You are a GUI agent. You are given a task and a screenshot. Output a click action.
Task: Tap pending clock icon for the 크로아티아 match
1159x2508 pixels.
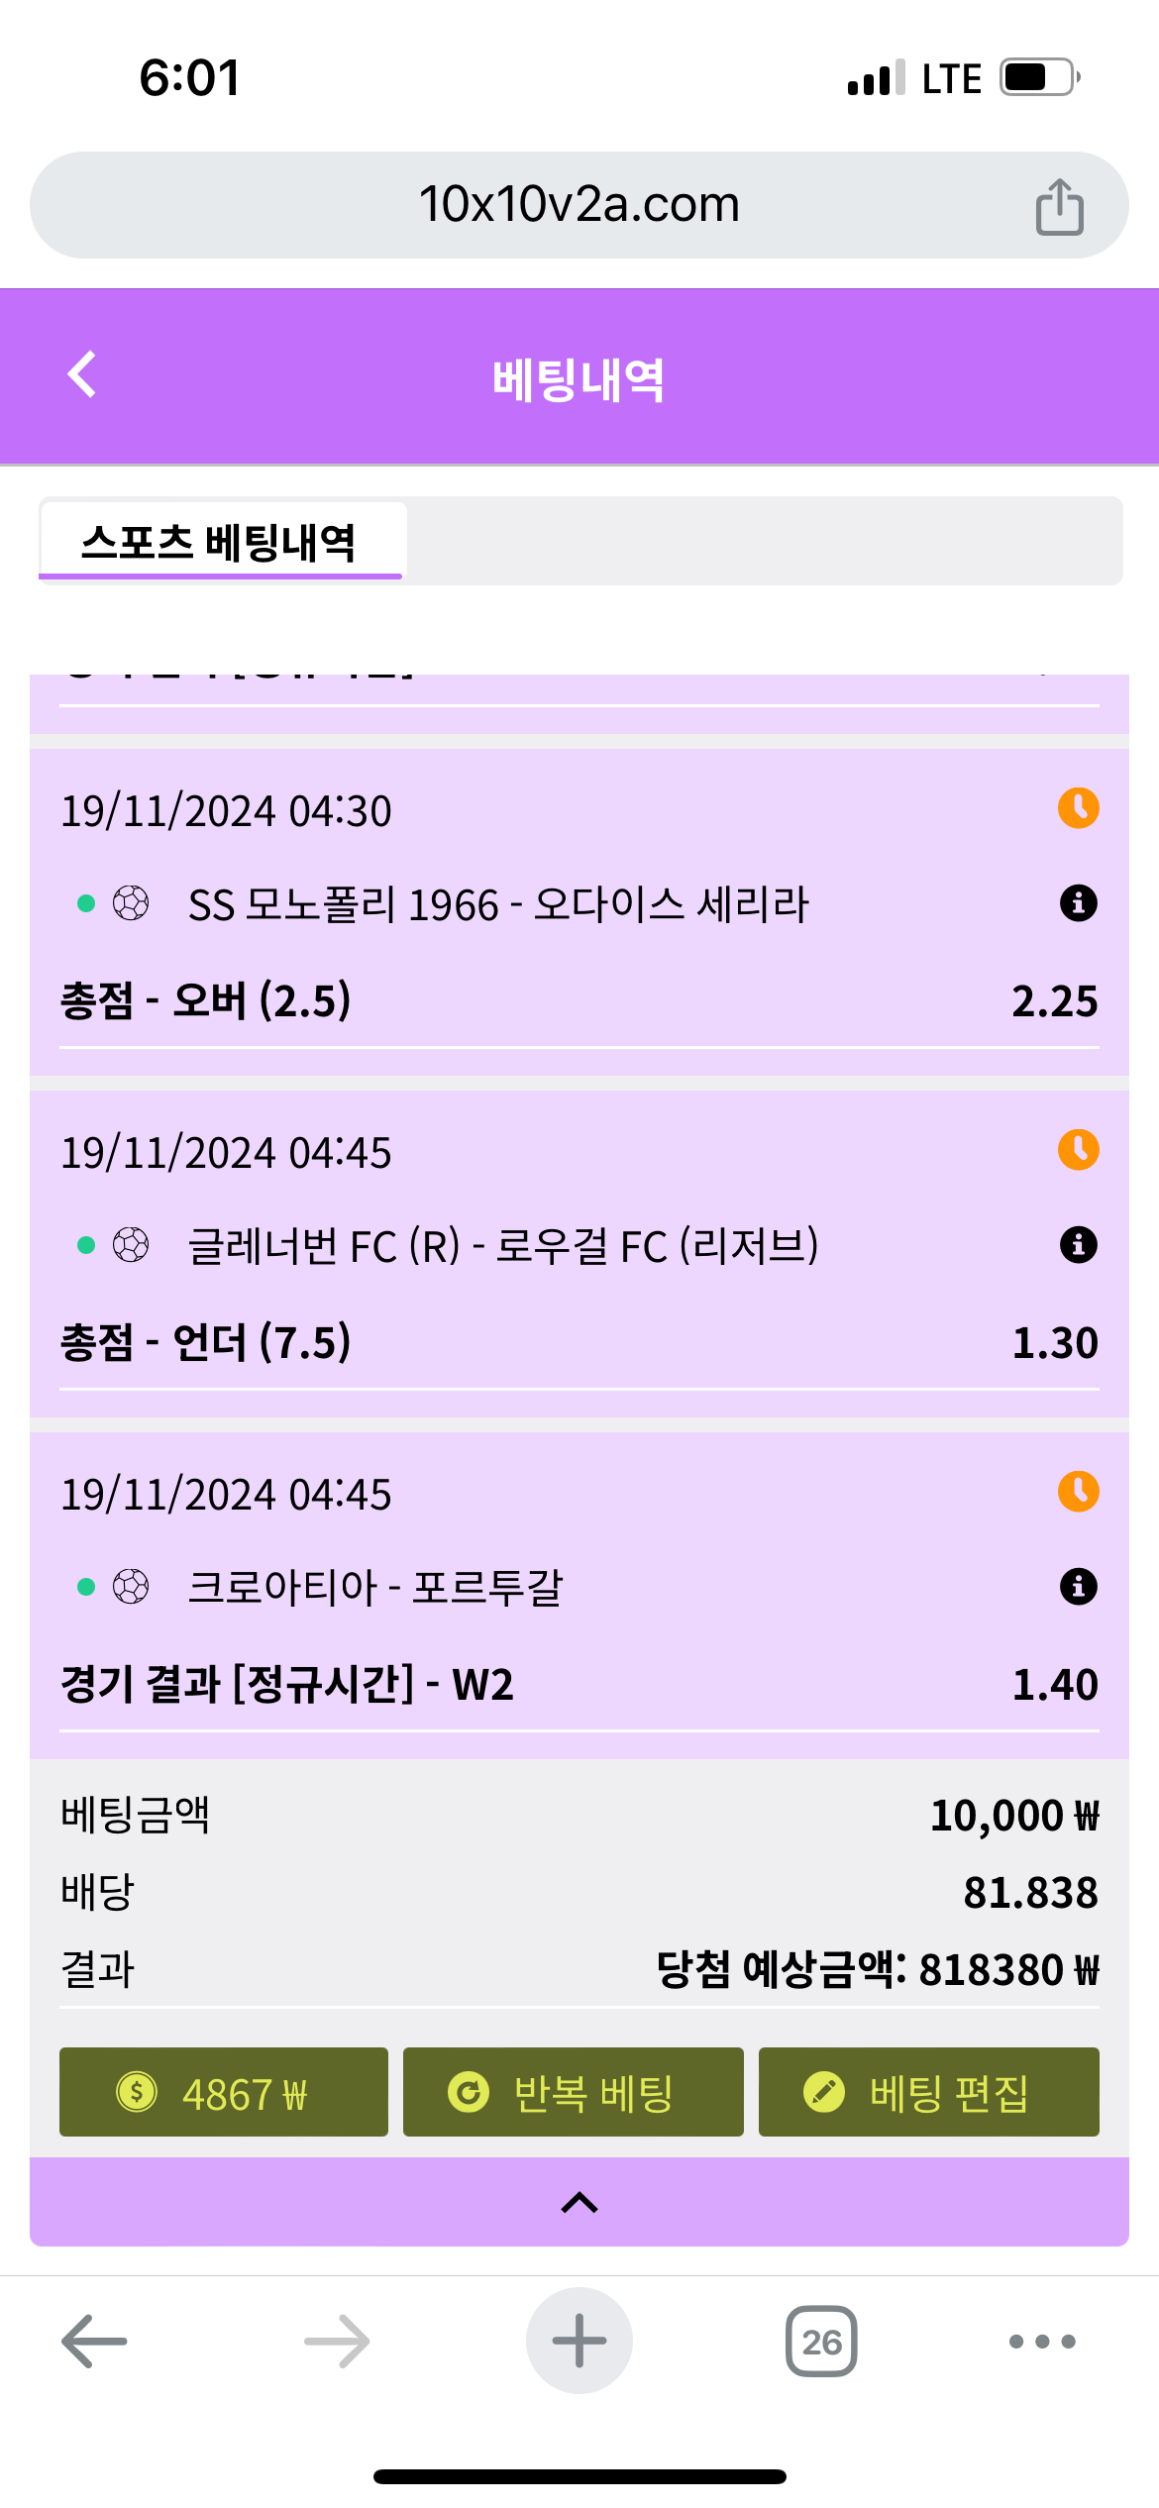coord(1078,1492)
